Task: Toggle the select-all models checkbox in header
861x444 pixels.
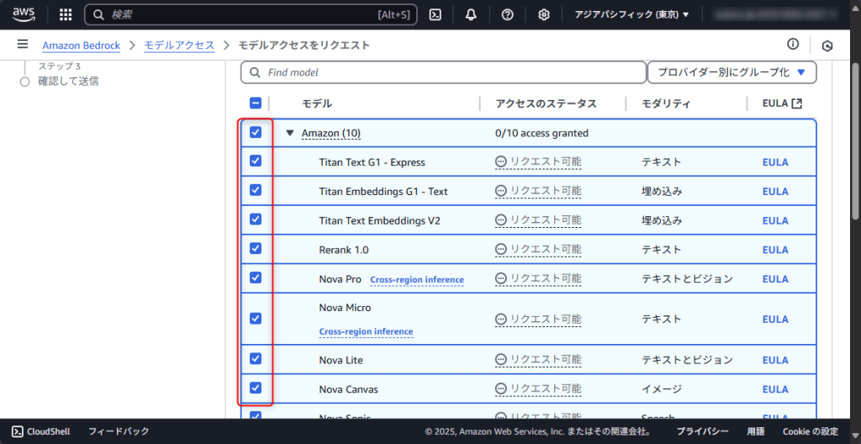Action: tap(256, 103)
